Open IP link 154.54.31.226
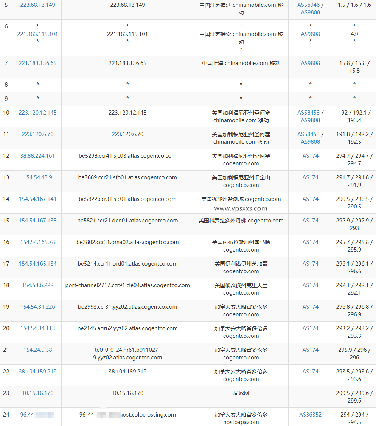The image size is (376, 426). (x=37, y=307)
